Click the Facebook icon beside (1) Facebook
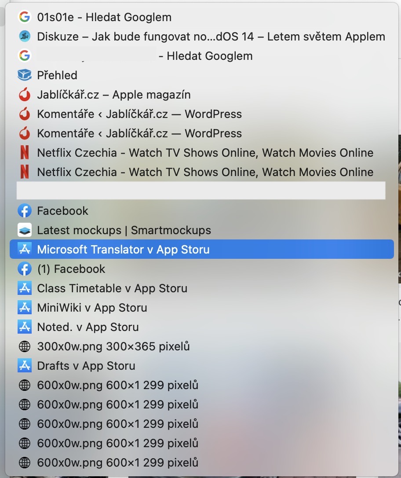The image size is (401, 478). pyautogui.click(x=25, y=269)
